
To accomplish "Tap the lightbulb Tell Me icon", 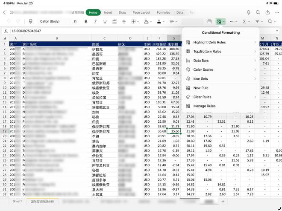I will [249, 12].
